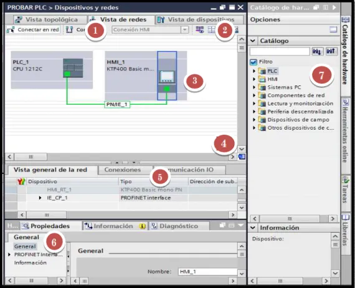Collapse the Información section in catalog pane
Screen dimensions: 355x288
[x=253, y=228]
